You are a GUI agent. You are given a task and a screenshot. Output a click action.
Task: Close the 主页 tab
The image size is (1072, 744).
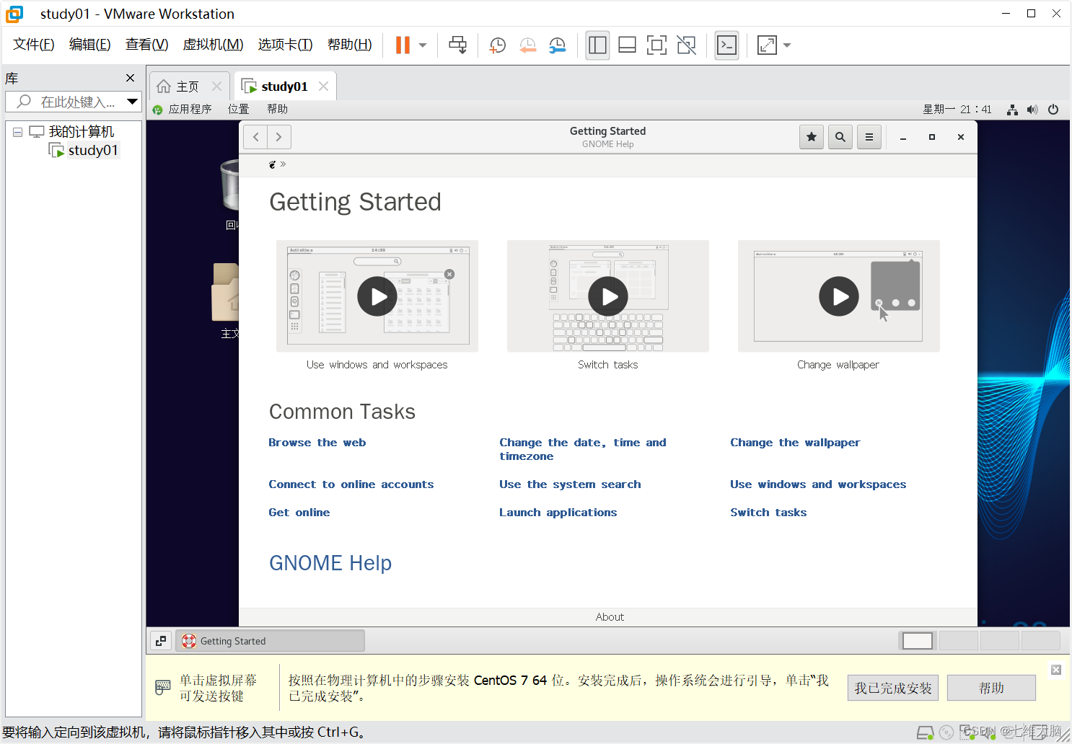pos(216,86)
